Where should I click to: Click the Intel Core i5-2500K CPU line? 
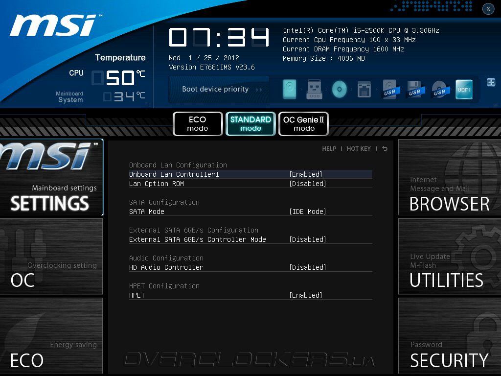361,30
